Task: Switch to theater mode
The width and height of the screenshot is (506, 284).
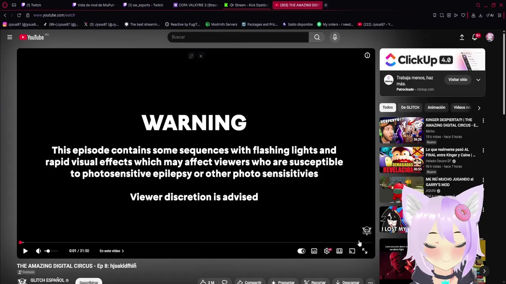Action: [x=339, y=251]
